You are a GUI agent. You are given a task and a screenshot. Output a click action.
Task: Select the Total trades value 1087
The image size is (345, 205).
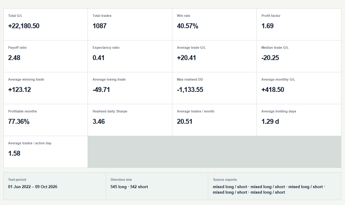(99, 26)
